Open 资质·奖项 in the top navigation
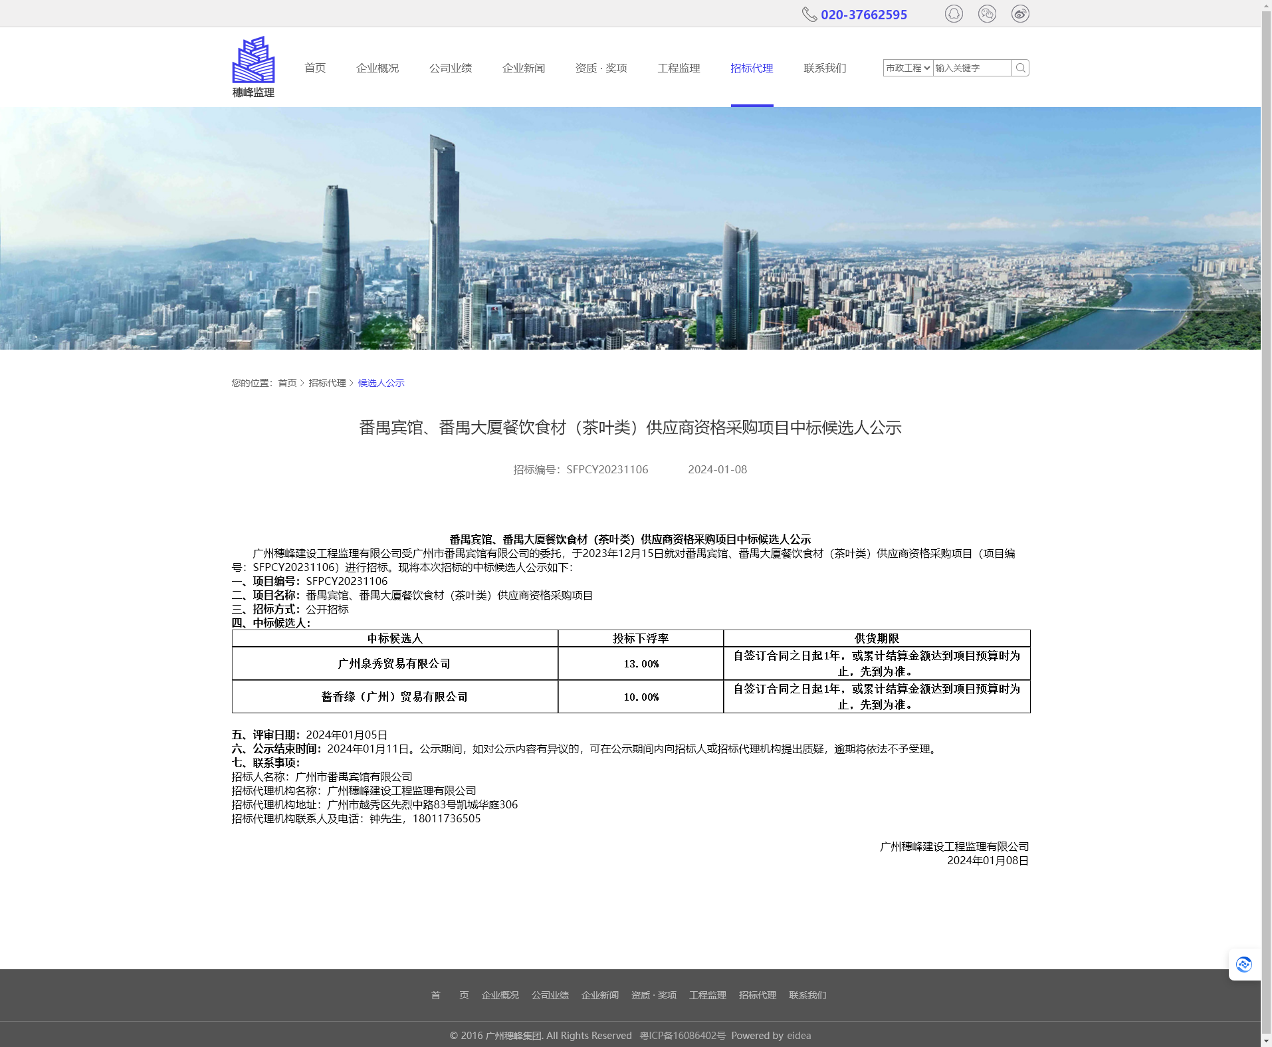Screen dimensions: 1272x1047 pyautogui.click(x=601, y=68)
